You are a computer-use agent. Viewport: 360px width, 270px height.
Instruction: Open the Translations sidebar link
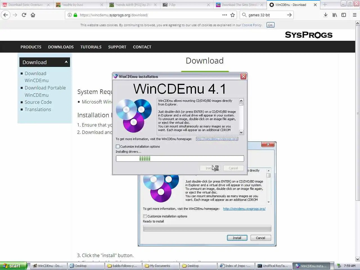(x=38, y=109)
